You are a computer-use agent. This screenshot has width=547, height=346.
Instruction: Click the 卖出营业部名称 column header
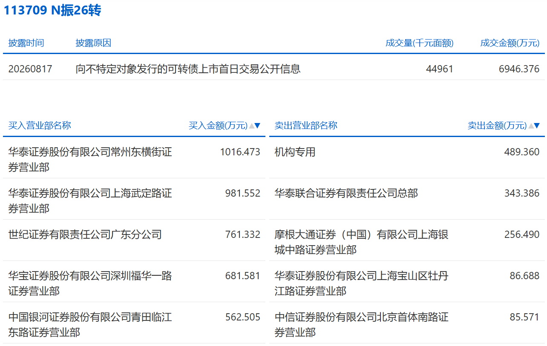tap(306, 126)
